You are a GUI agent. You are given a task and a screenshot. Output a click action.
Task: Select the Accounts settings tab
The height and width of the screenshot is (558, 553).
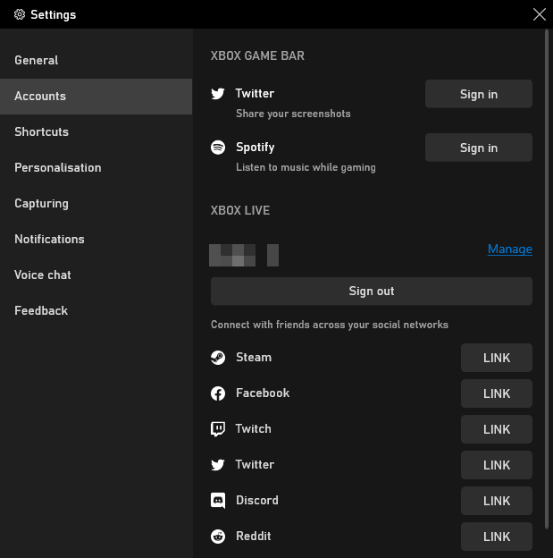click(96, 97)
